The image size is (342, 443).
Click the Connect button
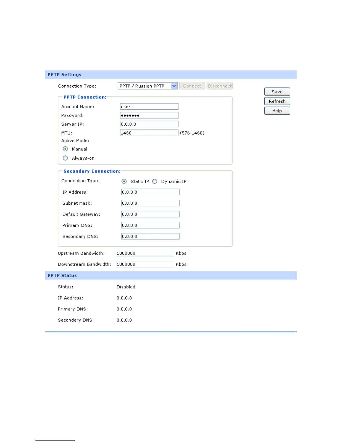pyautogui.click(x=192, y=86)
